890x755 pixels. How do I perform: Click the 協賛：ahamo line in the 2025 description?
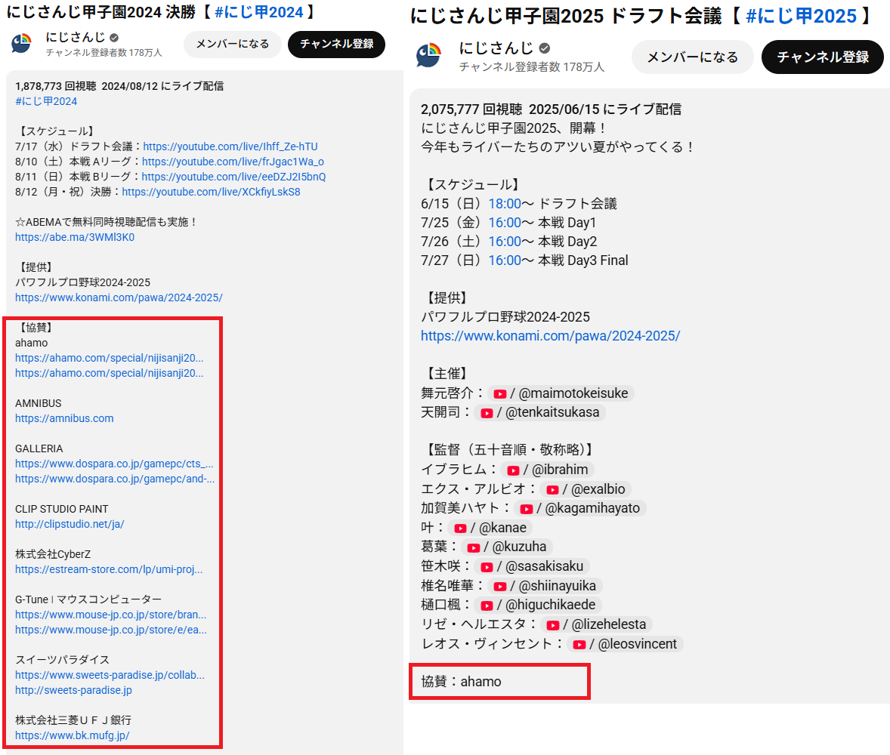coord(461,681)
